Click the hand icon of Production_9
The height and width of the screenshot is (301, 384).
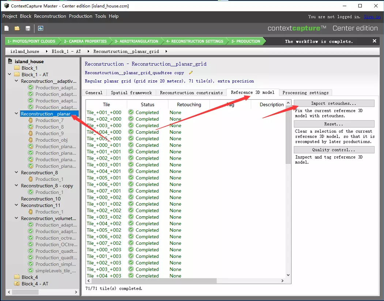pyautogui.click(x=31, y=133)
